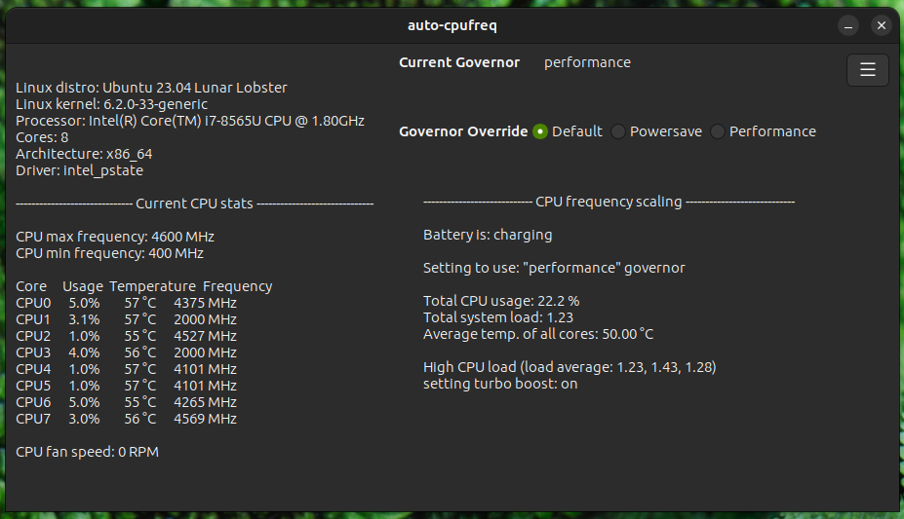Click the Processor info line
Screen dimensions: 904x519
point(190,121)
